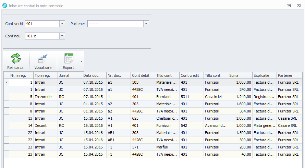Click the app logo in the title bar

5,5
